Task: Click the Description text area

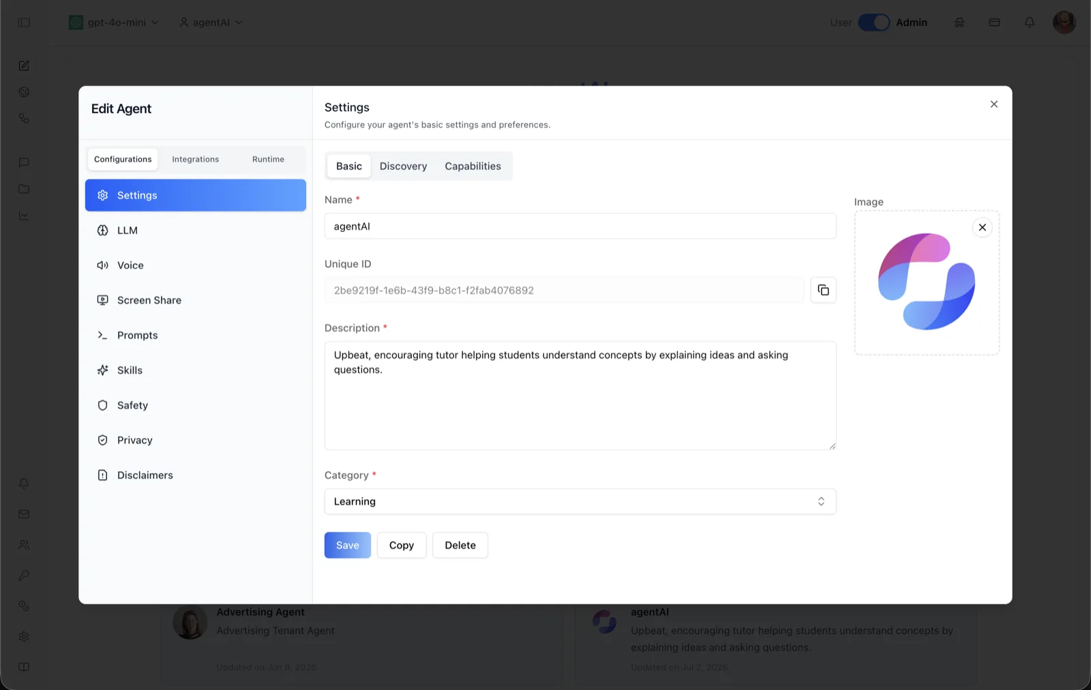Action: click(x=580, y=395)
